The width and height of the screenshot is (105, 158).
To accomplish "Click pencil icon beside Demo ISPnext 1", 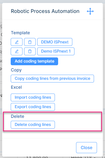I will 17,51.
